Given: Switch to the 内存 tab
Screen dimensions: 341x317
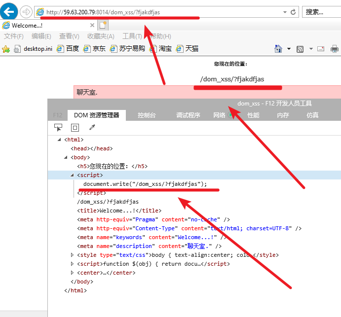Looking at the screenshot, I should [283, 115].
